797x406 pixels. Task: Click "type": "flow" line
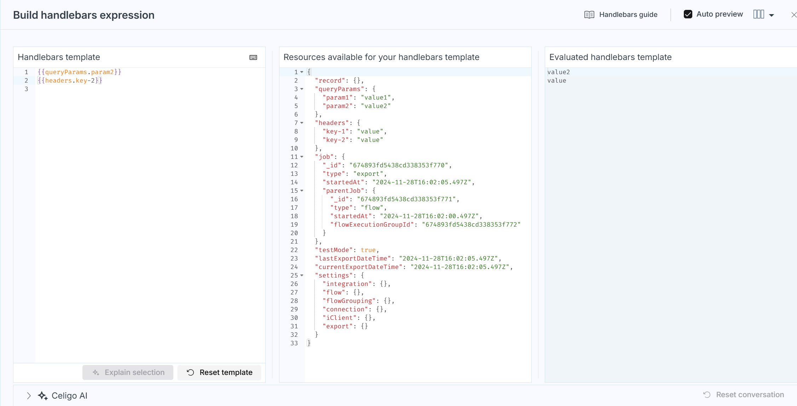(358, 208)
